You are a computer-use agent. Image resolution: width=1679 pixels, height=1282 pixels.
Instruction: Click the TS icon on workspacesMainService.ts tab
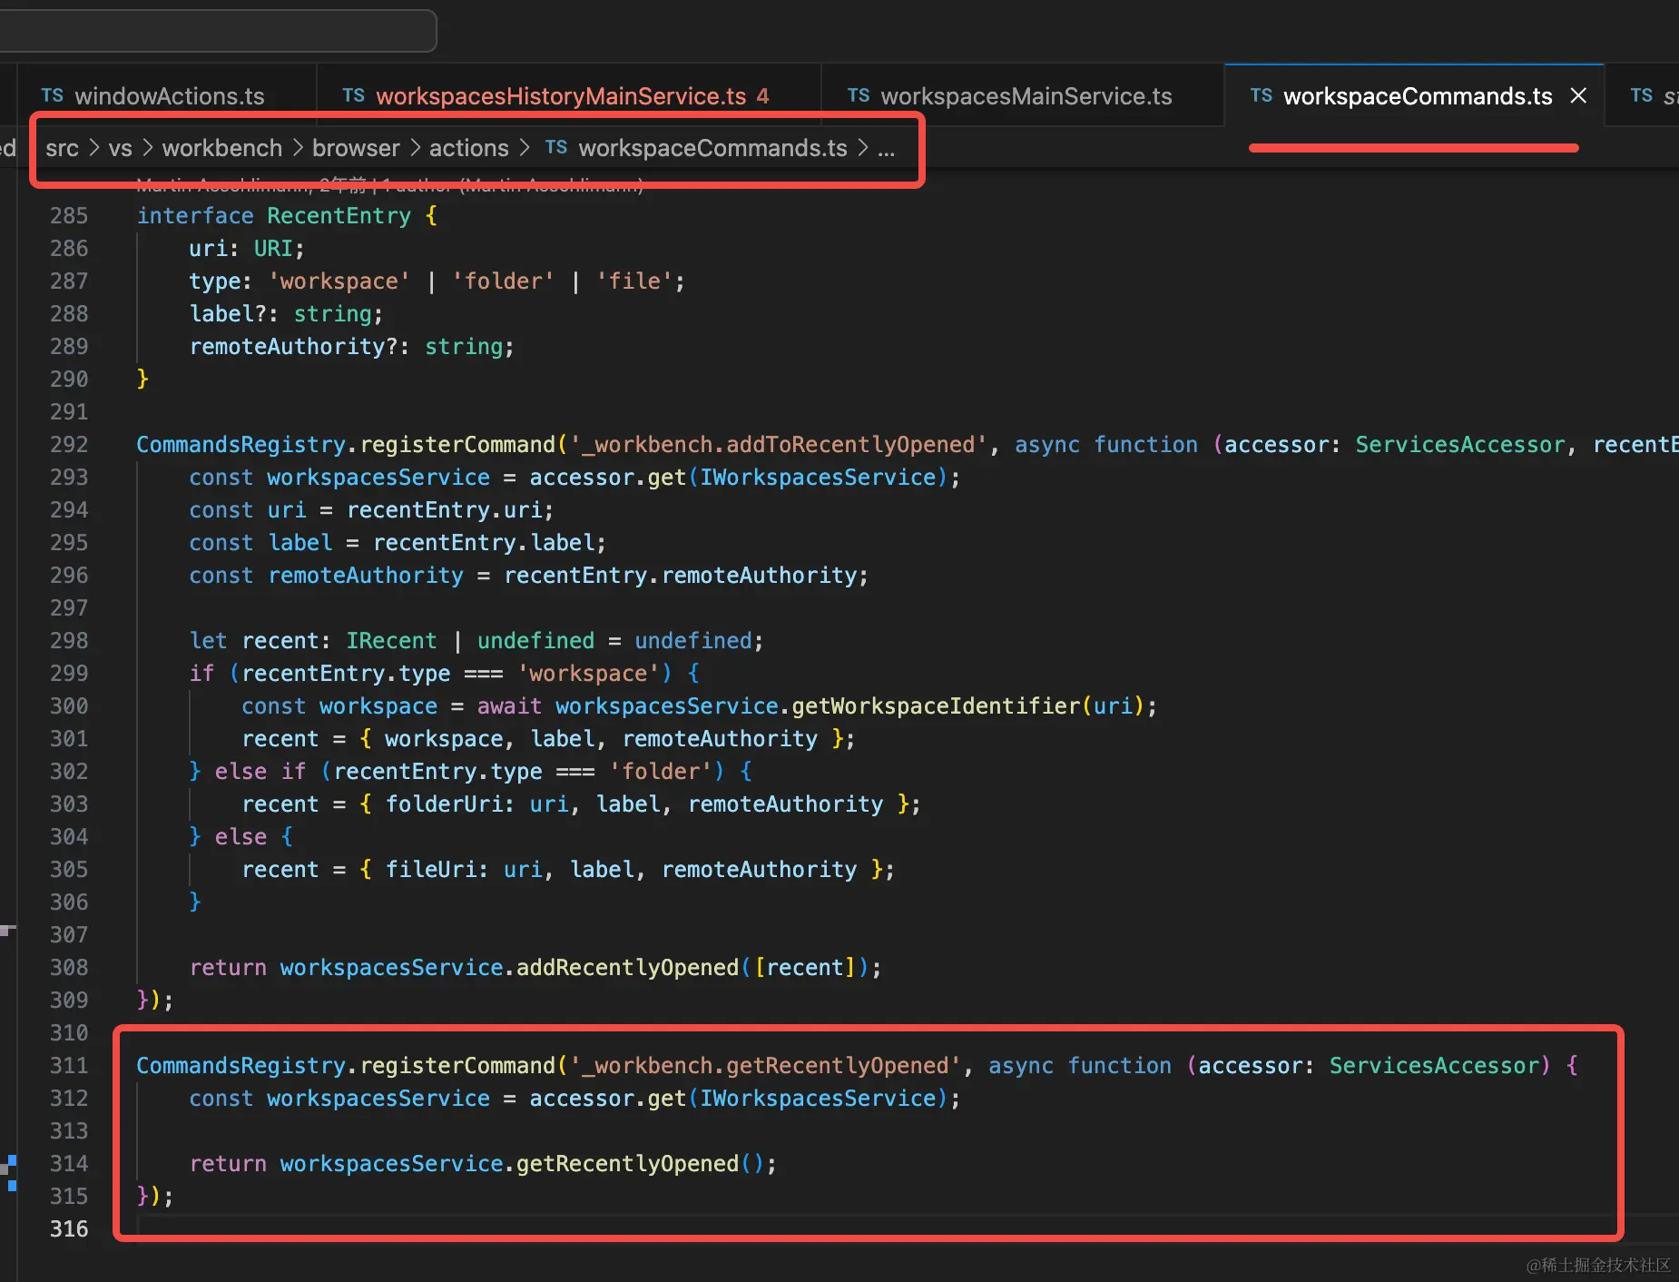click(x=859, y=95)
